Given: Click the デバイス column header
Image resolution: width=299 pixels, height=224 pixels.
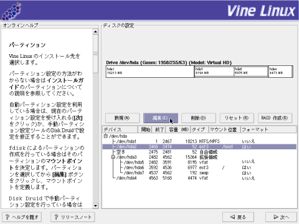Looking at the screenshot, I should 120,129.
